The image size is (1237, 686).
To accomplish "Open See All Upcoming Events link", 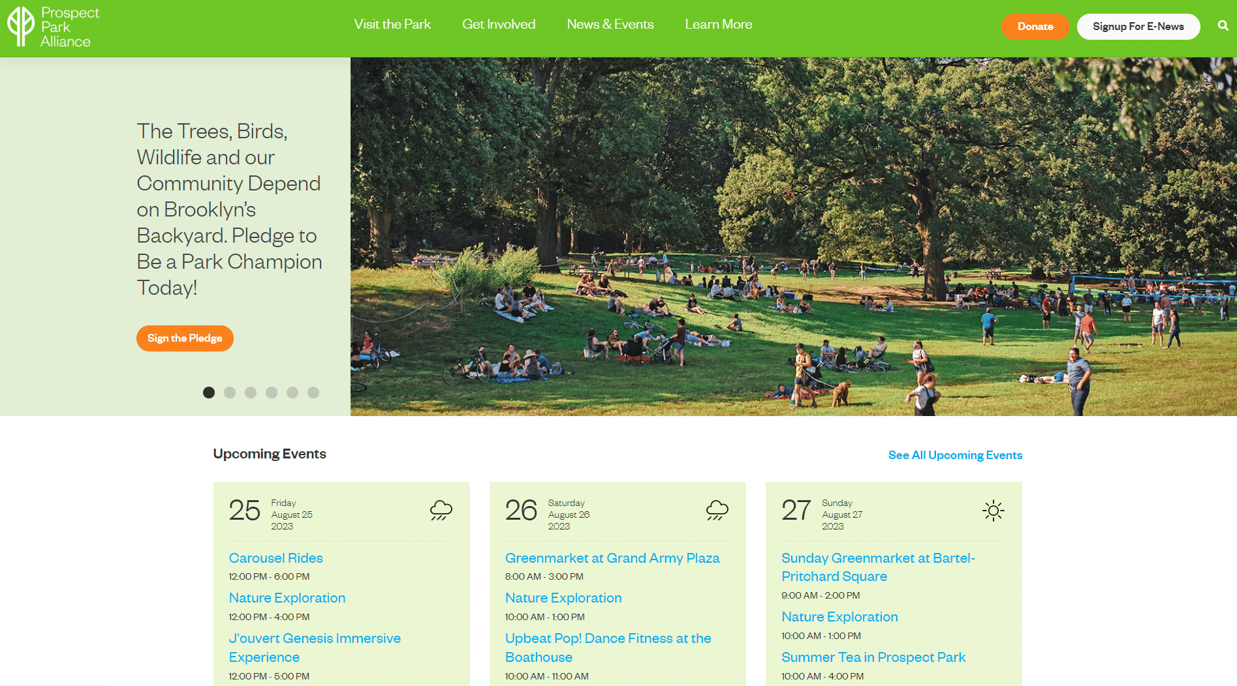I will (x=955, y=455).
